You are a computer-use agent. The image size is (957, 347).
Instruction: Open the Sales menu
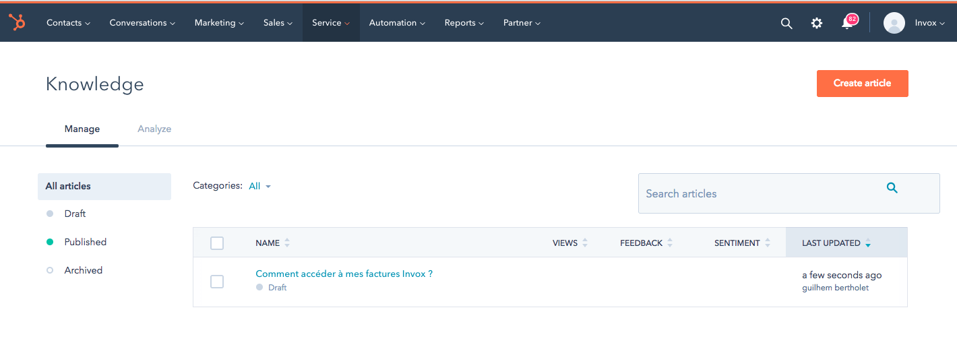tap(278, 23)
